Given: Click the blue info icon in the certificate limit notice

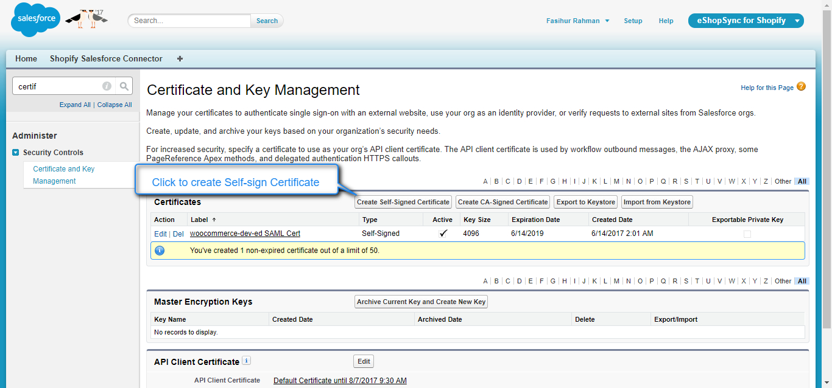Looking at the screenshot, I should pos(160,250).
